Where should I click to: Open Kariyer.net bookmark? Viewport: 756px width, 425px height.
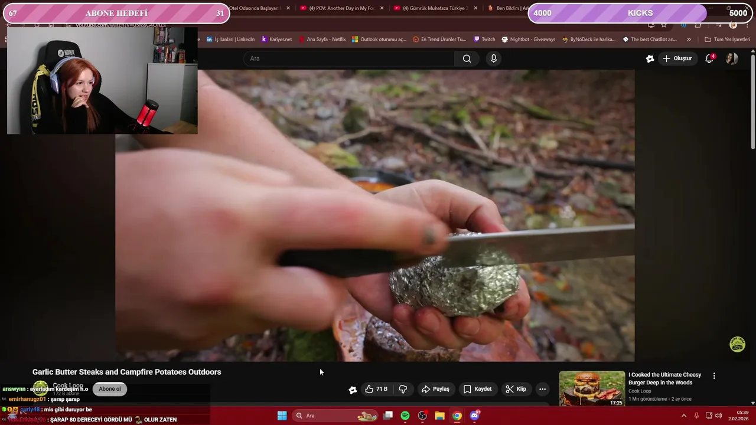(276, 40)
